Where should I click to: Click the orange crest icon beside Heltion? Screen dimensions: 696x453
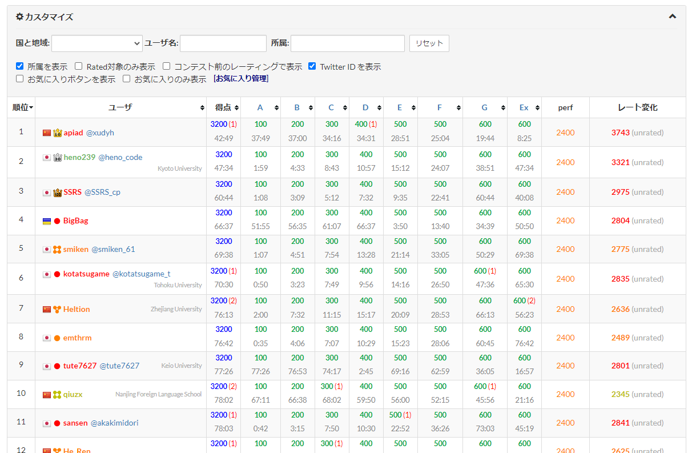coord(57,310)
